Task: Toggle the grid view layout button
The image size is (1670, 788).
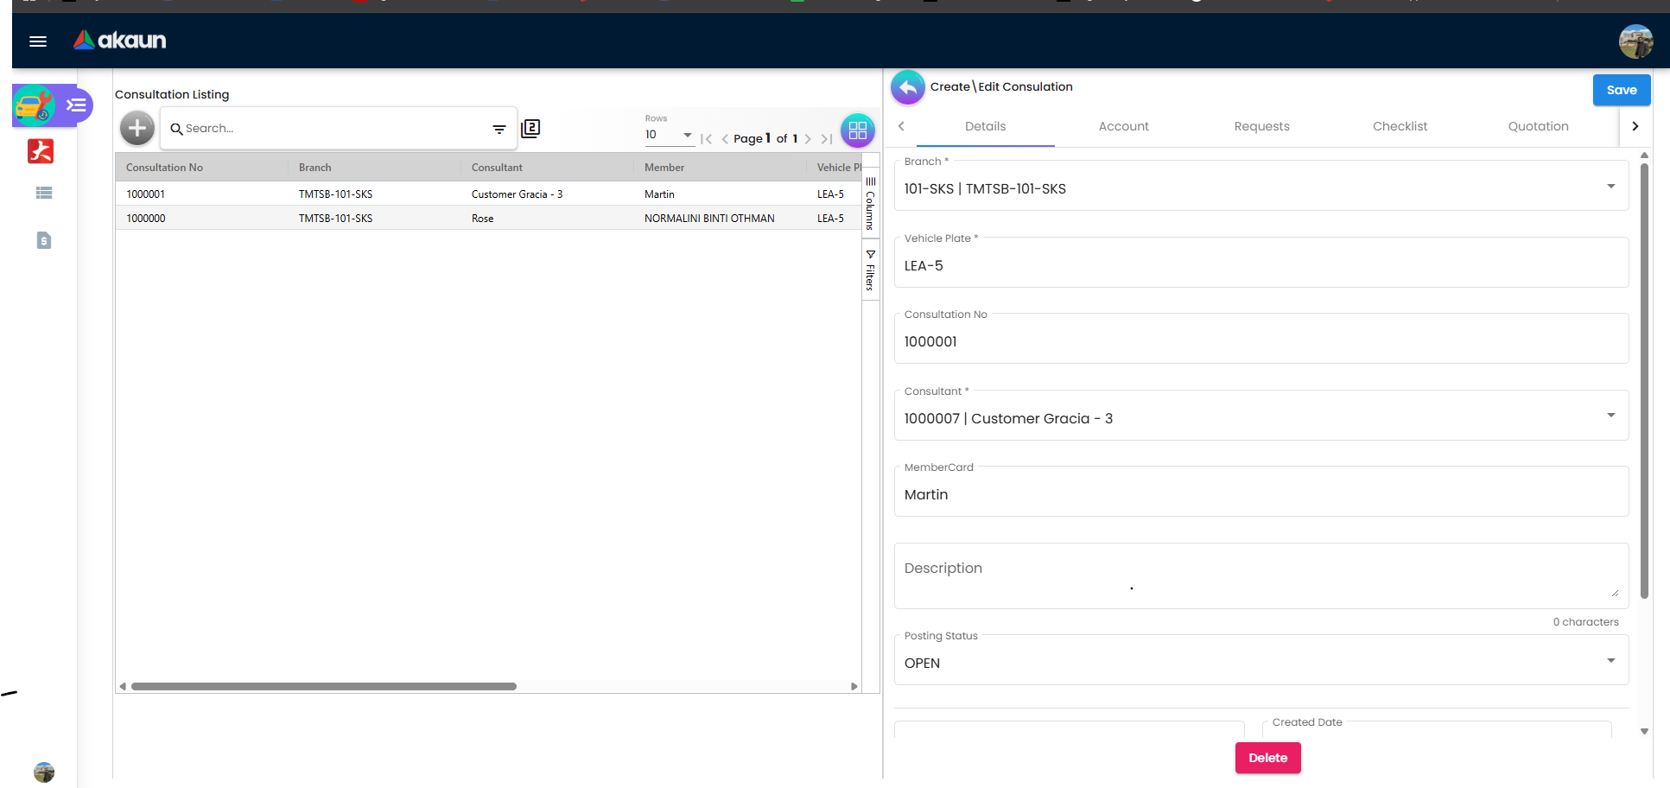Action: [858, 130]
